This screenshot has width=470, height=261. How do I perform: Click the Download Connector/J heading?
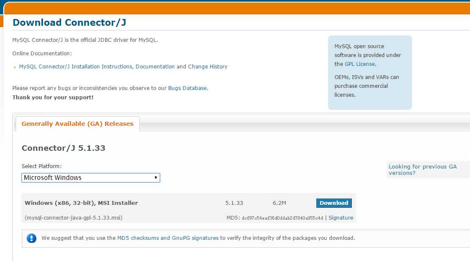[x=69, y=22]
